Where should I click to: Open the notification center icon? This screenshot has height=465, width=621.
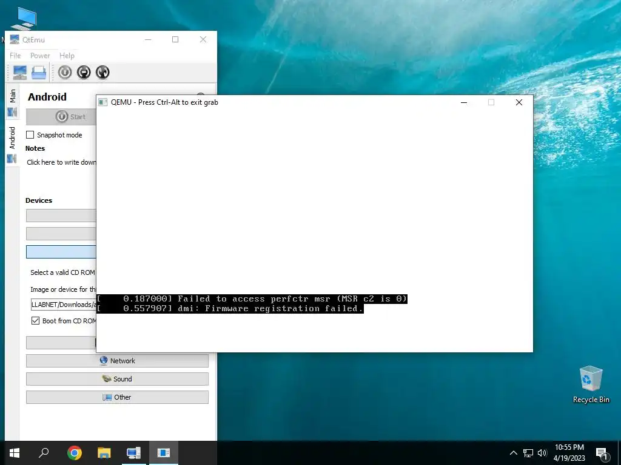point(602,453)
